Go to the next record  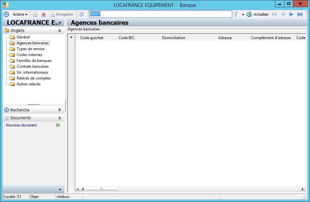click(291, 14)
